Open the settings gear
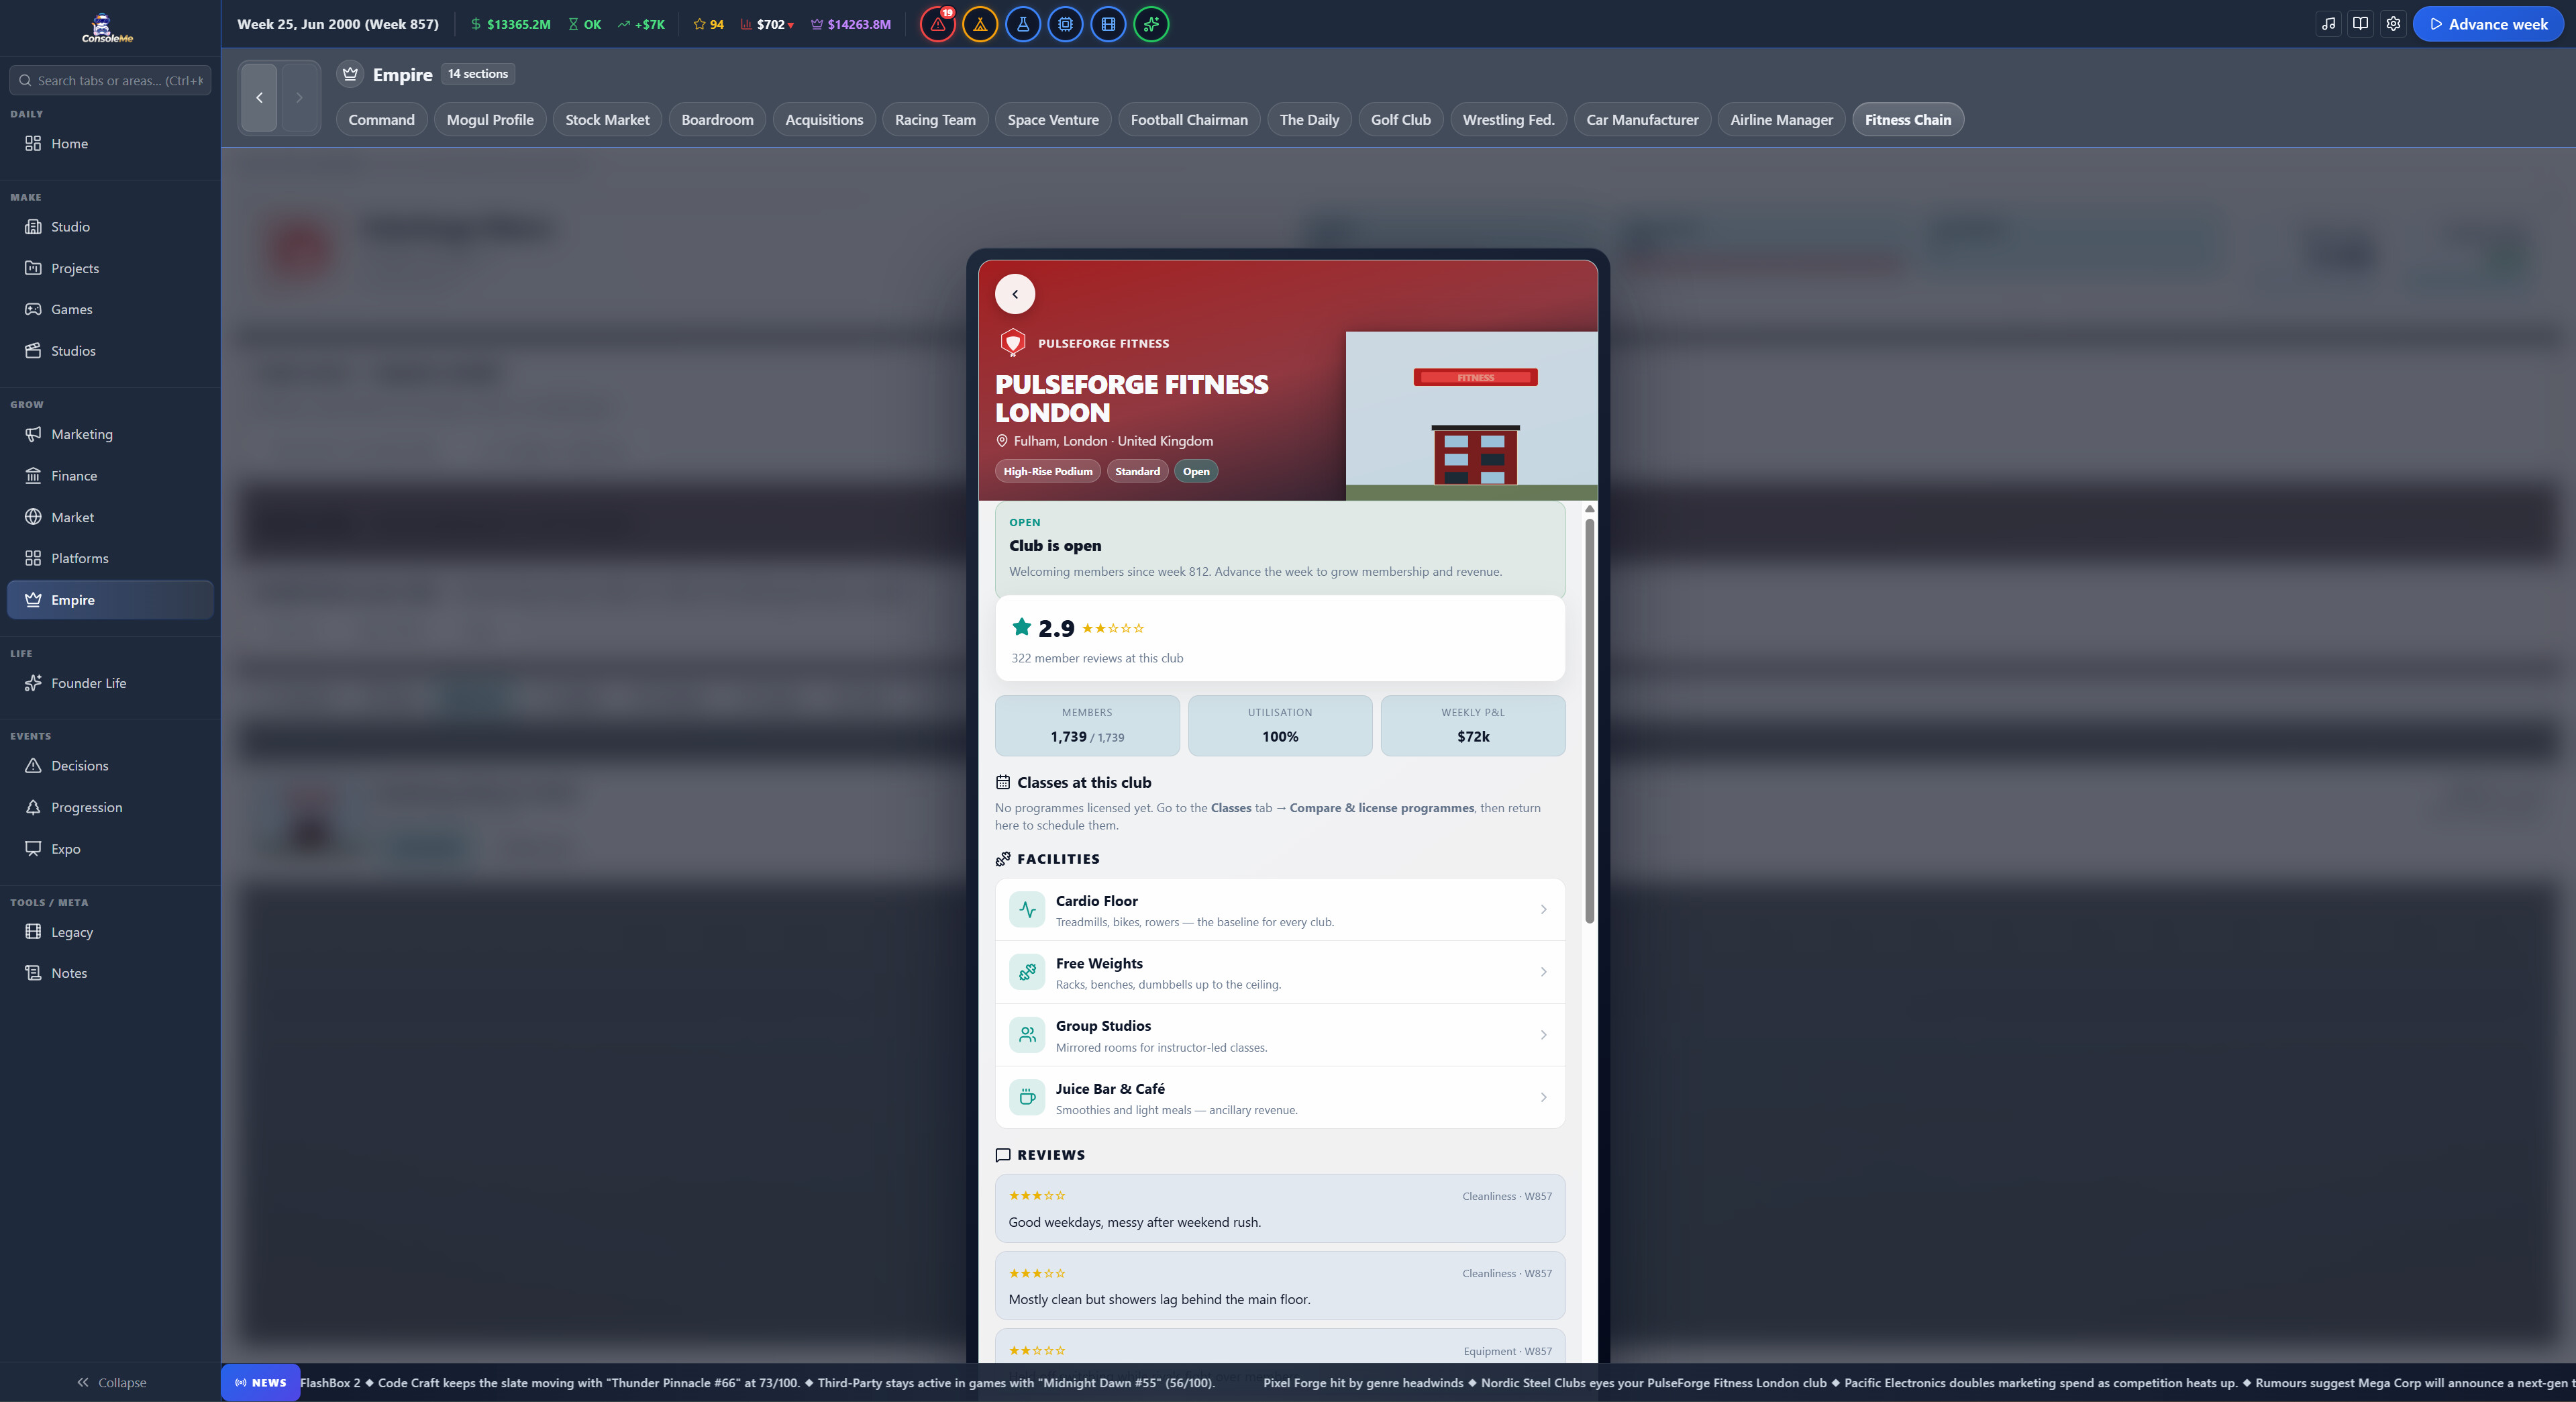This screenshot has height=1402, width=2576. pos(2393,24)
